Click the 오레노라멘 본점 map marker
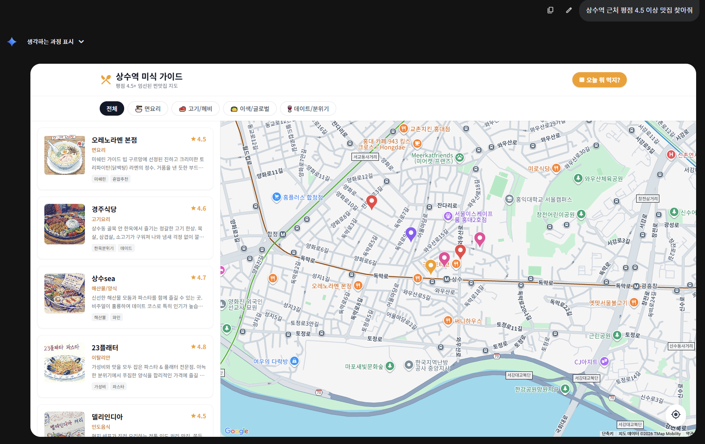705x444 pixels. [358, 285]
